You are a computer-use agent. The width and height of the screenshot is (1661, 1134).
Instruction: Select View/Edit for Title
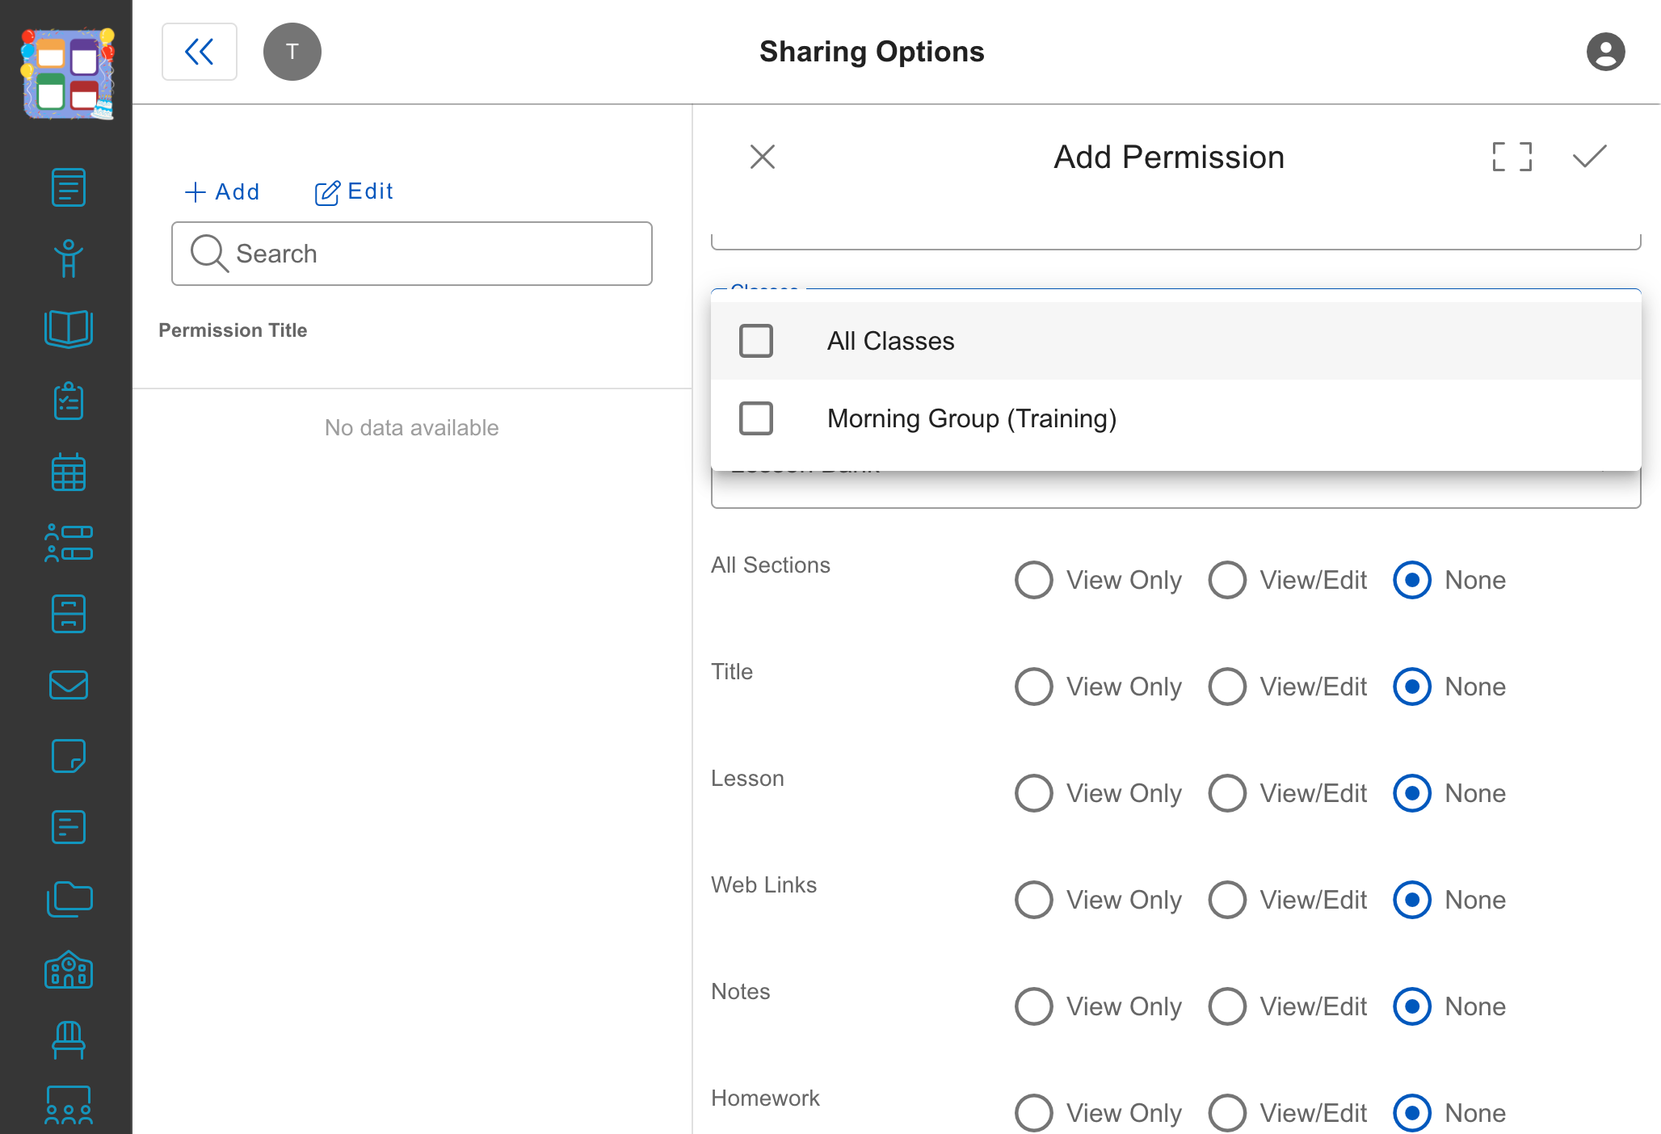[x=1227, y=687]
